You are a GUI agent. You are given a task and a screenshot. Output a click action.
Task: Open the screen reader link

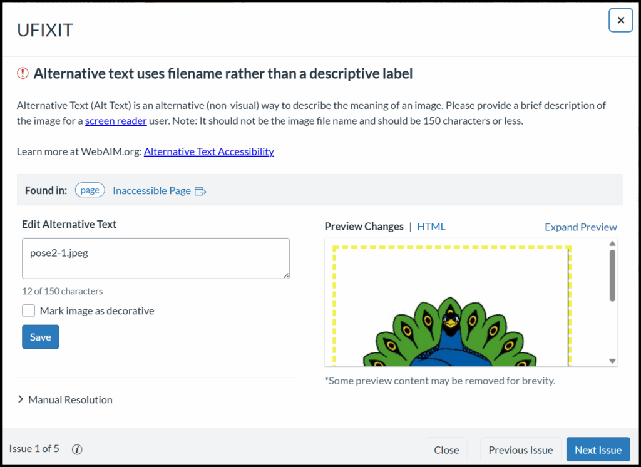coord(116,121)
